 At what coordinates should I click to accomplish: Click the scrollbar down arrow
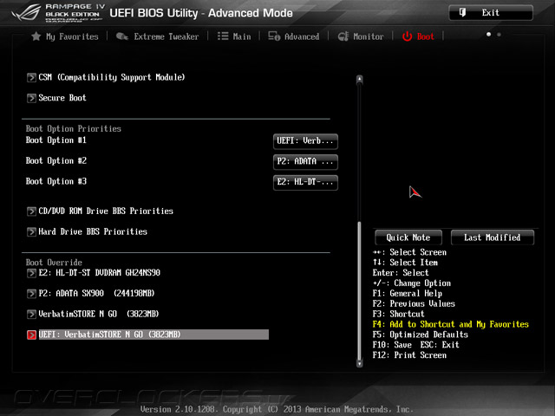360,363
